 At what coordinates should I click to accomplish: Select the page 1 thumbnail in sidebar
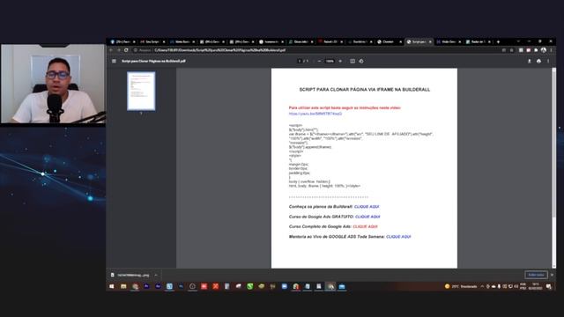tap(141, 91)
